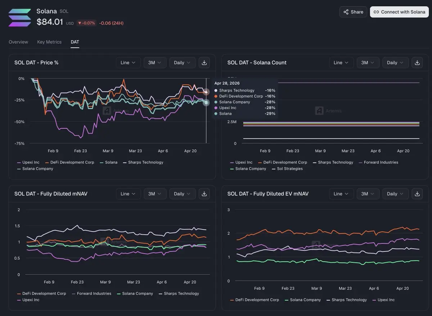Toggle Sharps Technology legend in EV mNAV chart
The width and height of the screenshot is (432, 316).
click(x=346, y=300)
